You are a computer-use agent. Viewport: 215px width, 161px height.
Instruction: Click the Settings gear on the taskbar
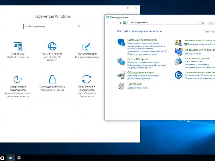[19, 158]
